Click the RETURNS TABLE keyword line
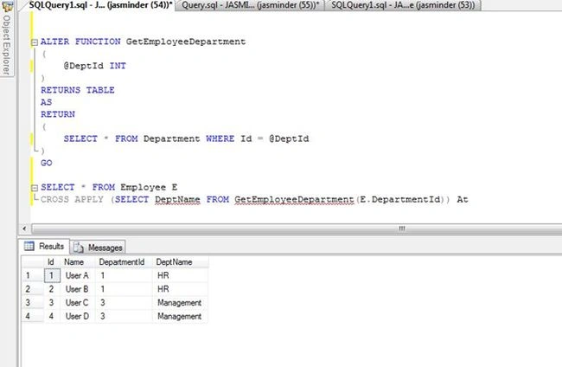The height and width of the screenshot is (367, 562). click(78, 90)
